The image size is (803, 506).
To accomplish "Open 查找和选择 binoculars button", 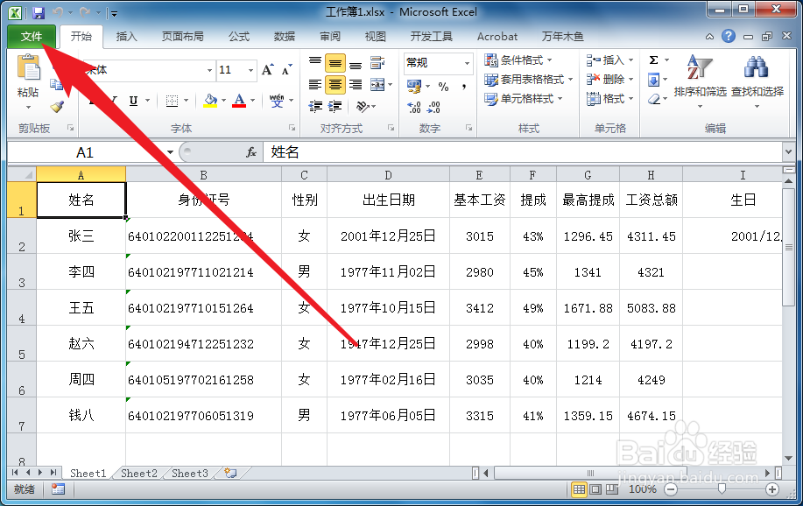I will pos(757,81).
